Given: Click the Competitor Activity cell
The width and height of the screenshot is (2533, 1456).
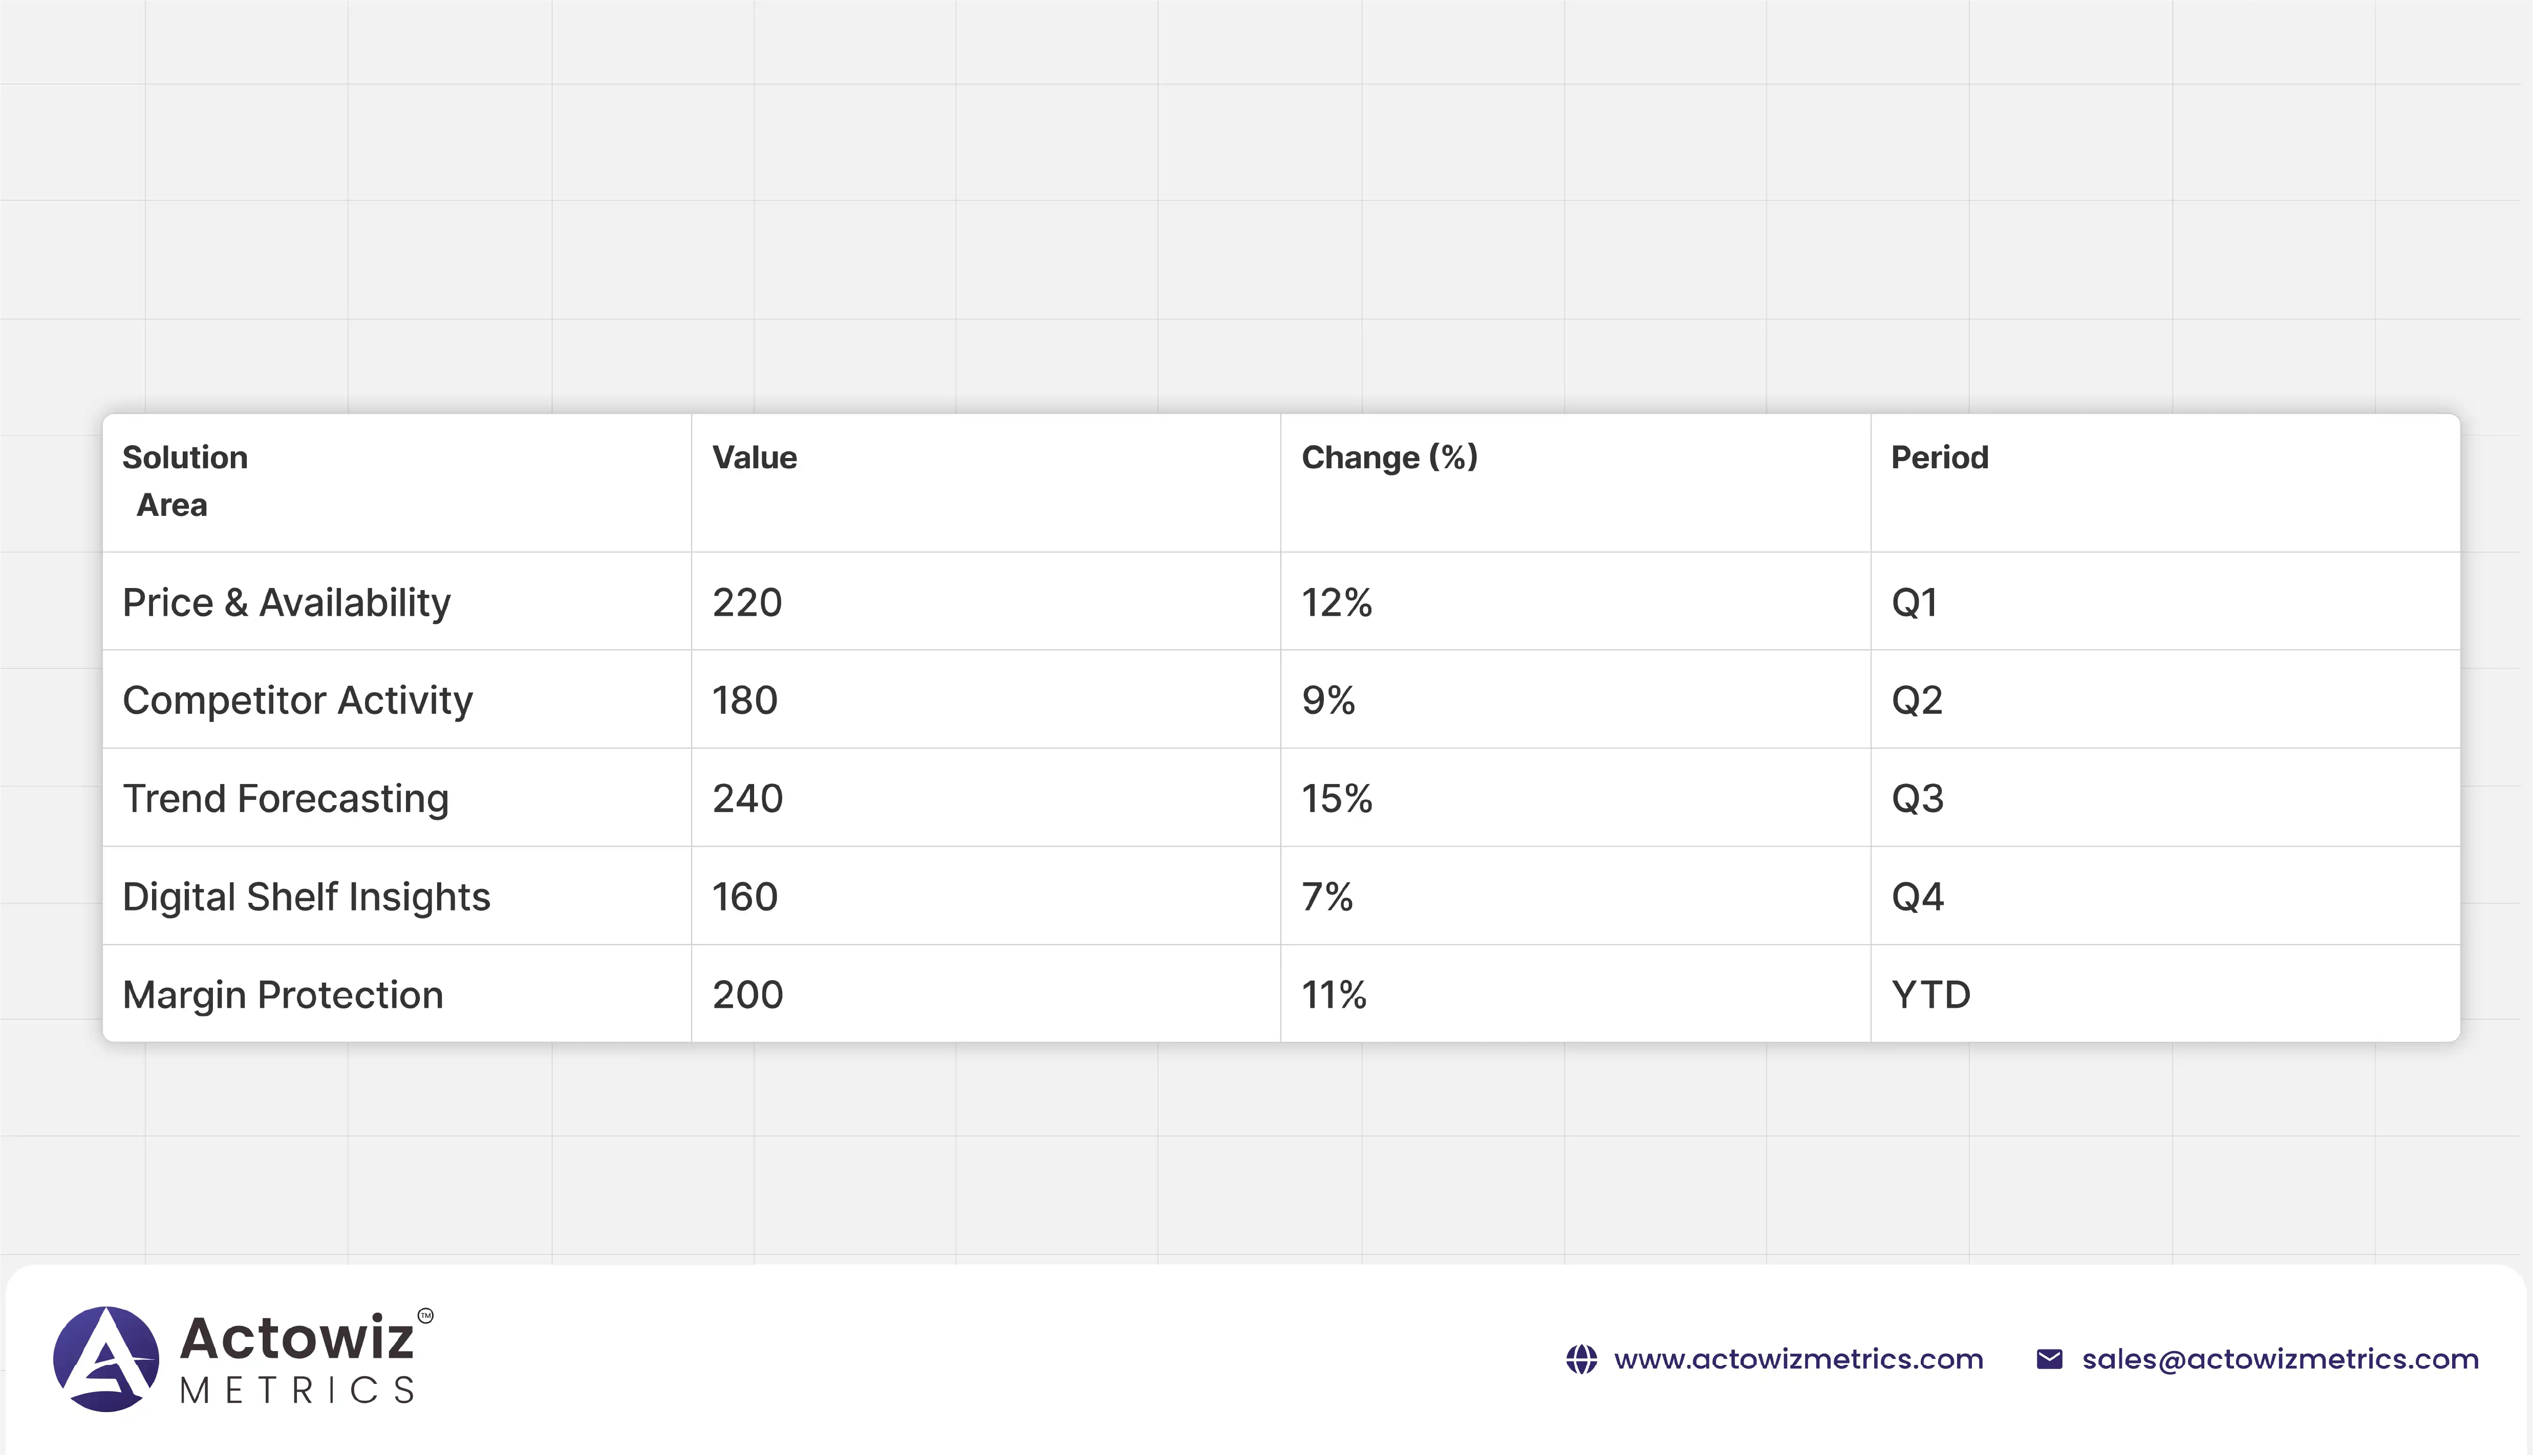Looking at the screenshot, I should (x=297, y=700).
